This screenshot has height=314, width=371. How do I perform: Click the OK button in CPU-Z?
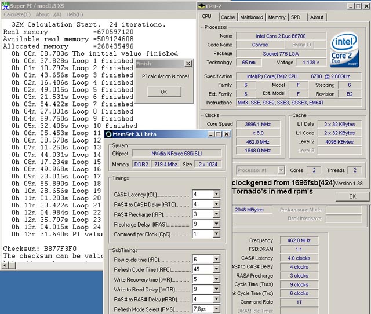[352, 196]
